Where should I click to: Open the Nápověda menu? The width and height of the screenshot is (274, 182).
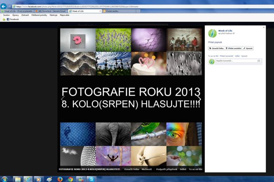pyautogui.click(x=65, y=15)
